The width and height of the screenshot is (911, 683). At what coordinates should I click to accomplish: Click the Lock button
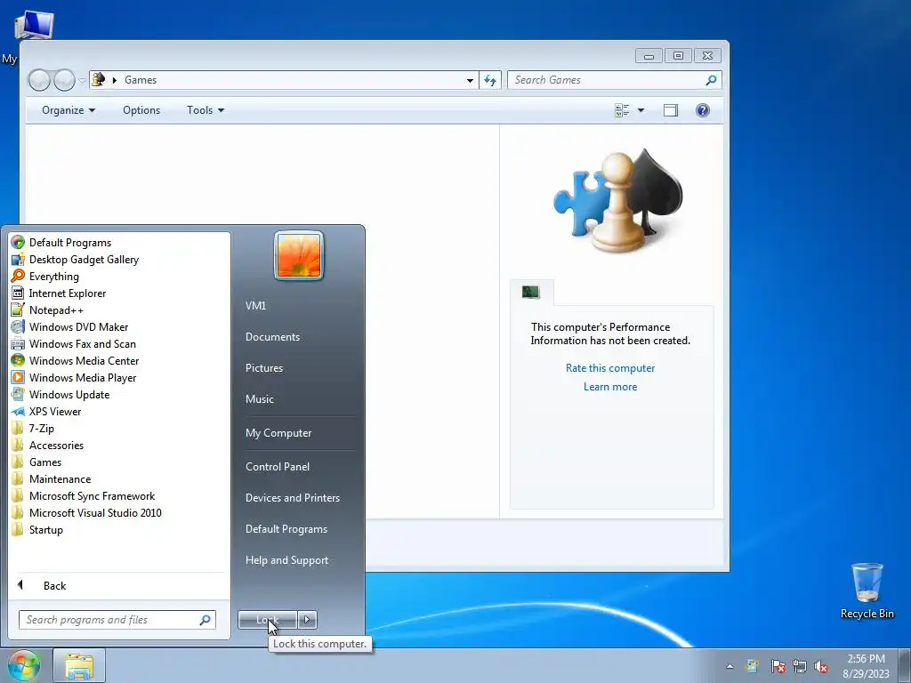267,620
